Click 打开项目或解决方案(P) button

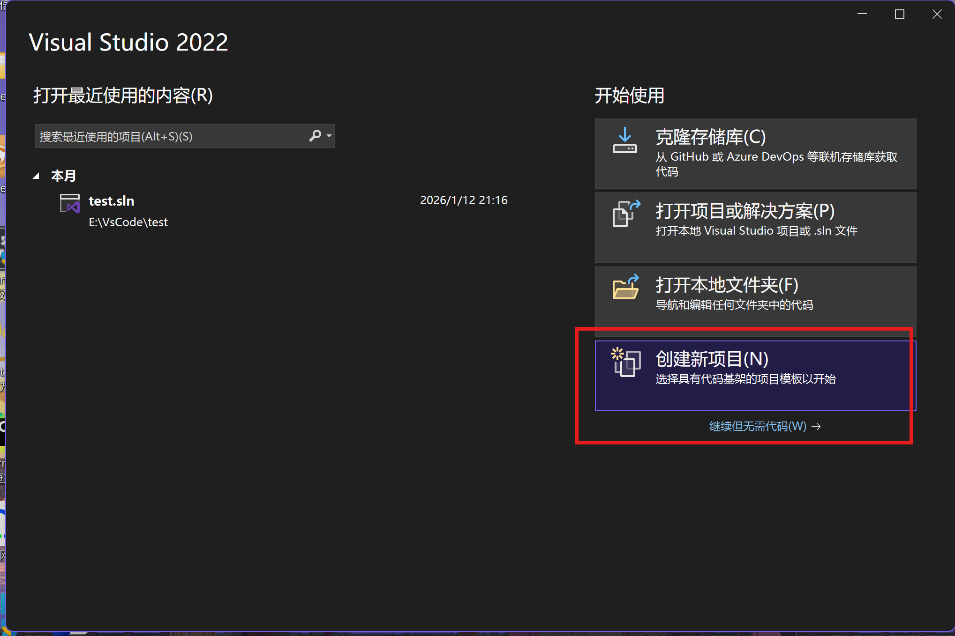pos(755,228)
